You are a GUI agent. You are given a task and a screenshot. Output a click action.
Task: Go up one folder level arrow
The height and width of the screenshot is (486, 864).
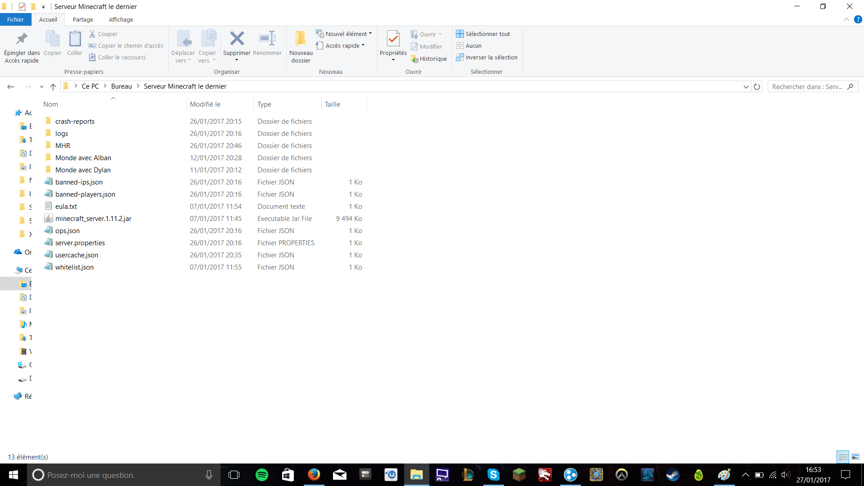click(53, 86)
